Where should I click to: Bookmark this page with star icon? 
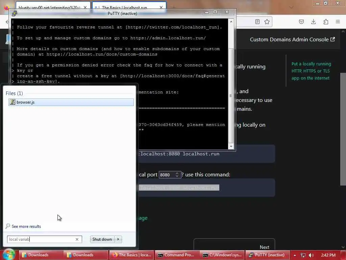(267, 22)
